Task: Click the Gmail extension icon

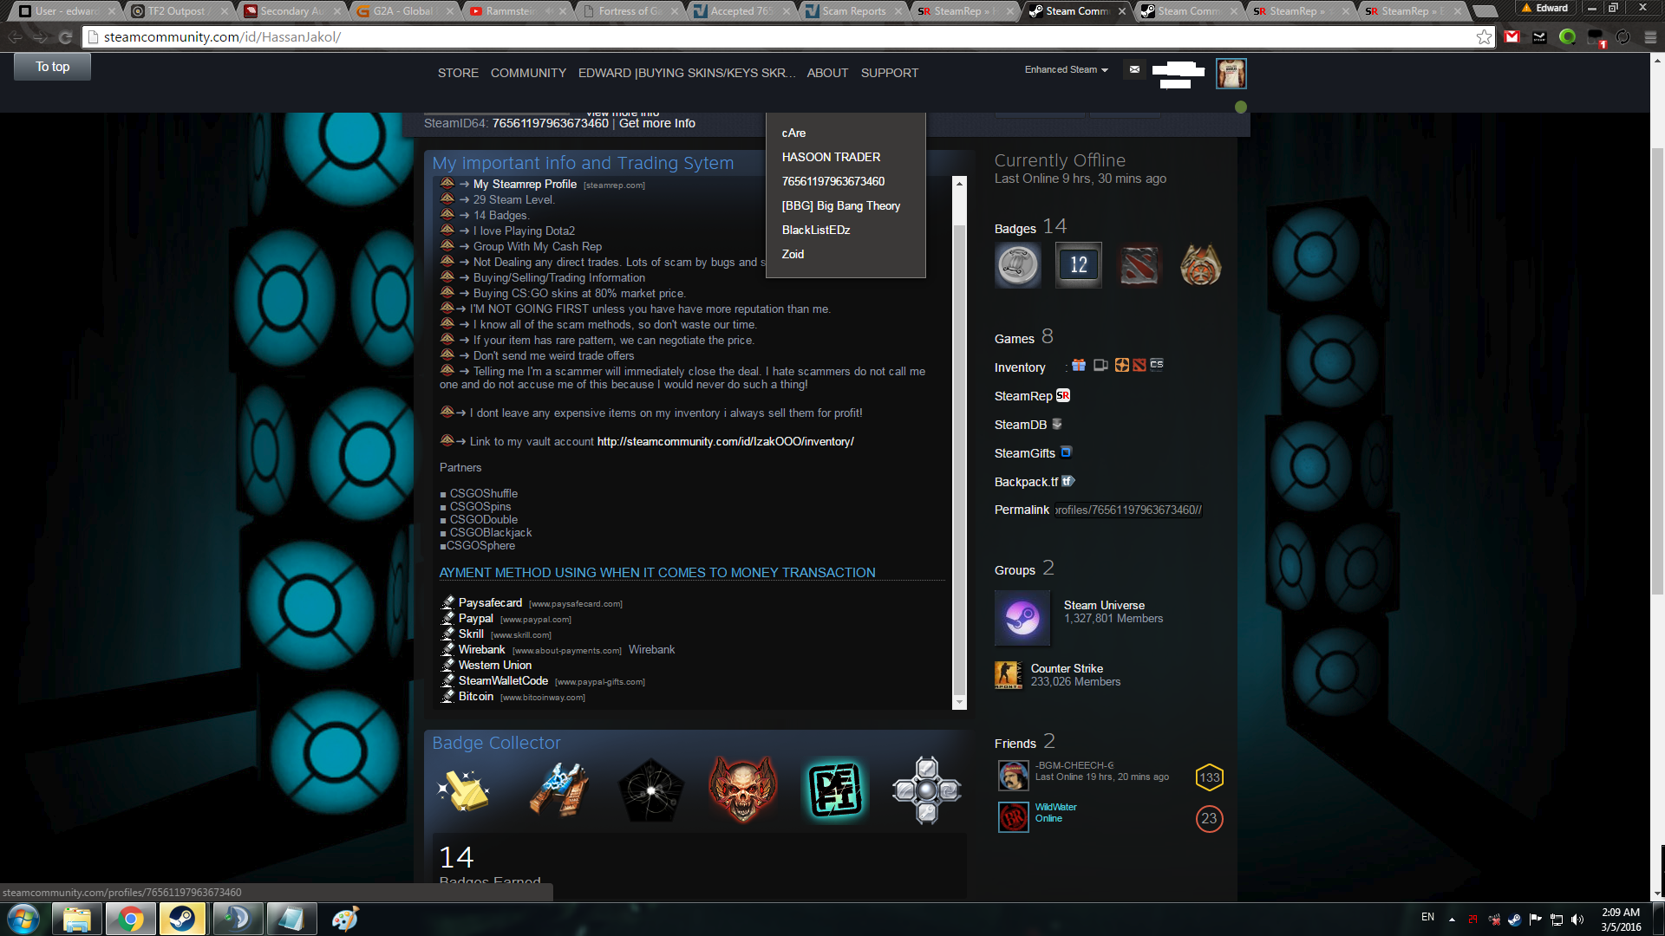Action: [1512, 37]
